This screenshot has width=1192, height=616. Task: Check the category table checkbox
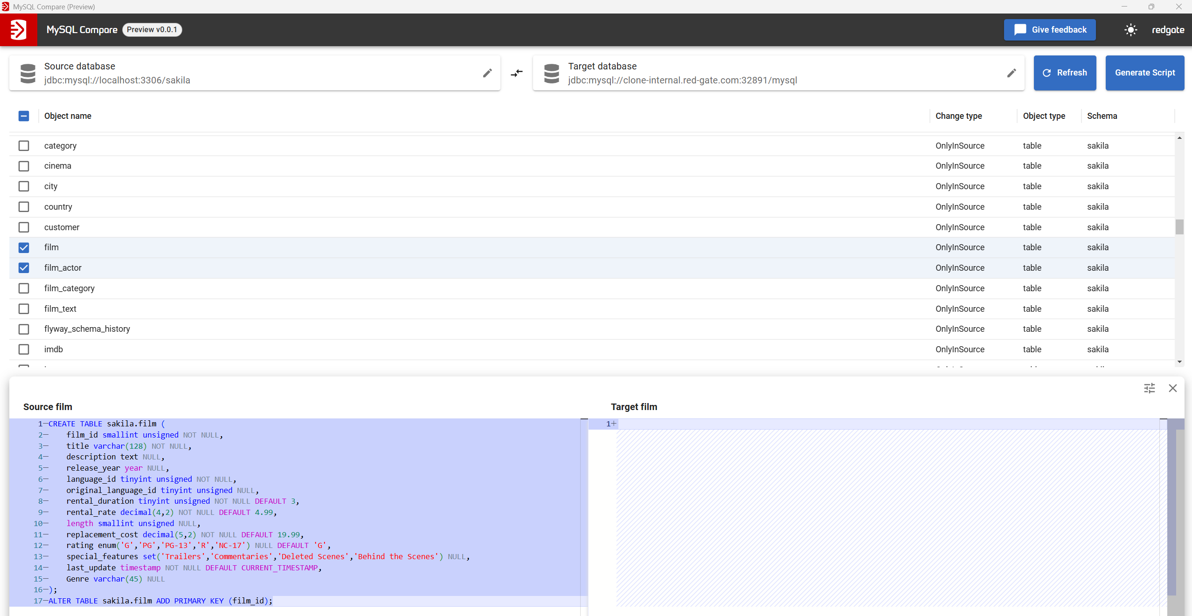click(24, 146)
